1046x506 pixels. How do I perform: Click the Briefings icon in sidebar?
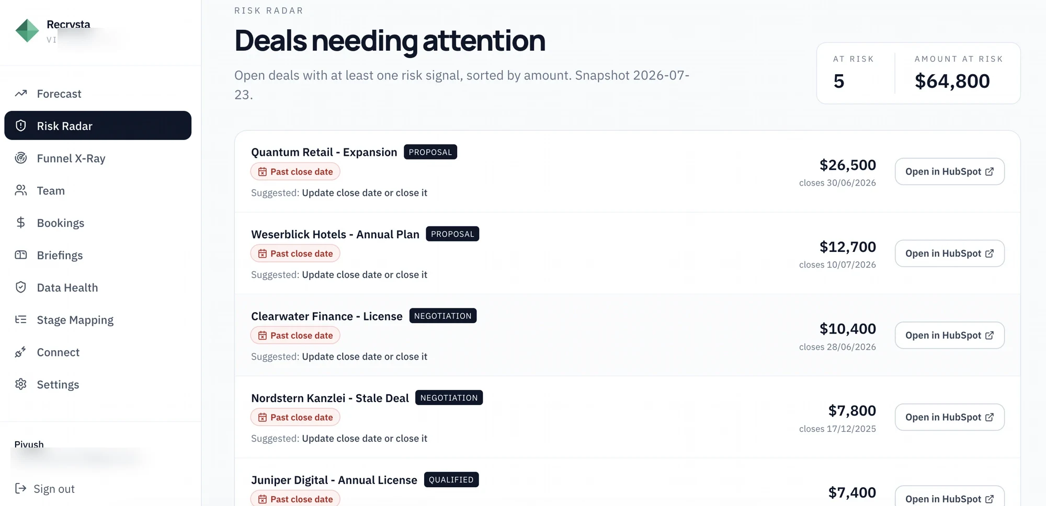[x=21, y=255]
